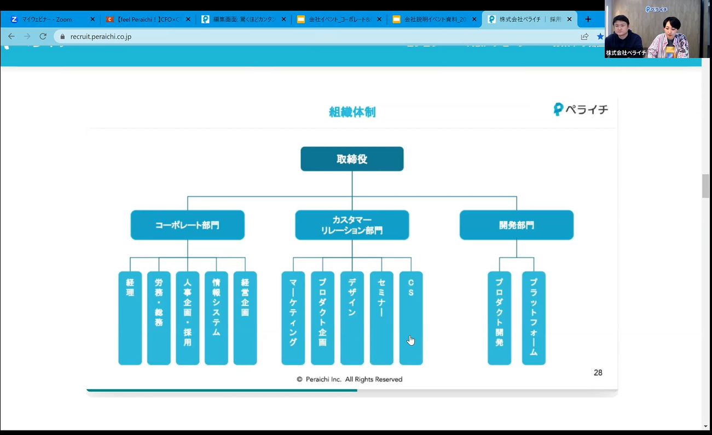Close the 会社イベント_コーポレート tab
The width and height of the screenshot is (712, 435).
(x=379, y=19)
